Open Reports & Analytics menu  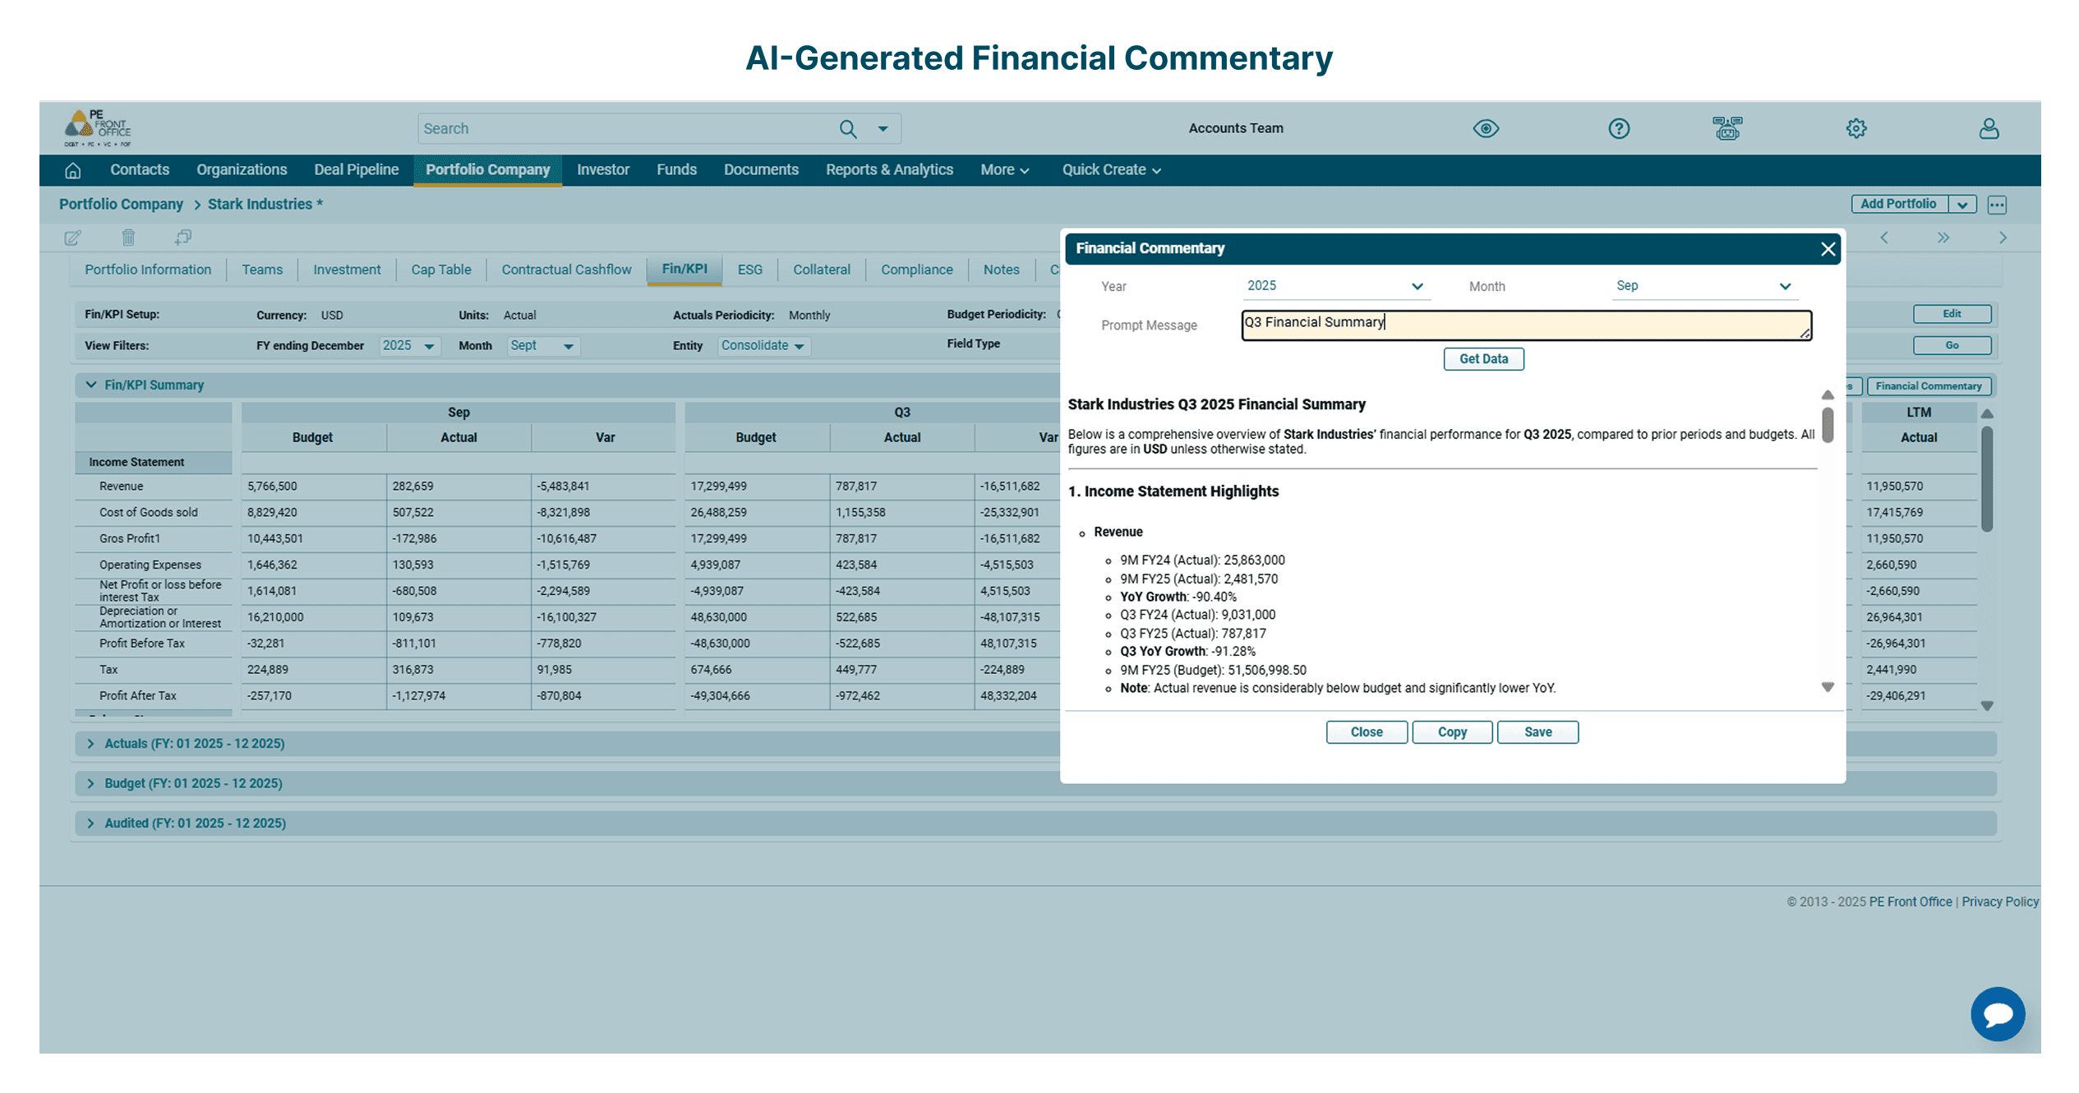click(889, 170)
